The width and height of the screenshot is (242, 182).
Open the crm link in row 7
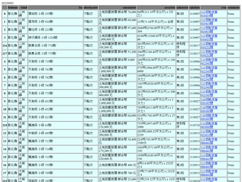(209, 85)
